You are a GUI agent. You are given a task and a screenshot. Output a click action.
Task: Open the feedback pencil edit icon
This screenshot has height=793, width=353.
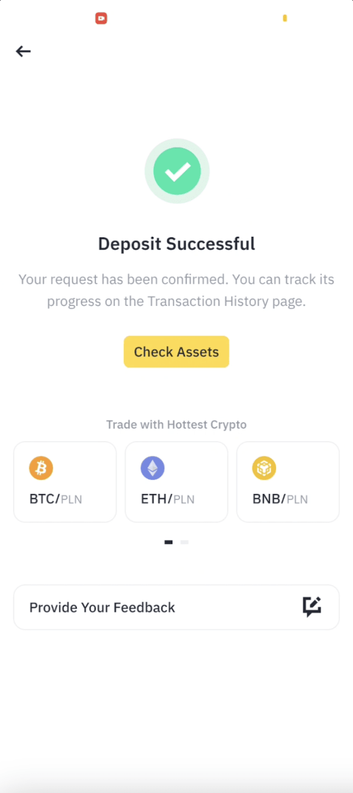pyautogui.click(x=312, y=607)
